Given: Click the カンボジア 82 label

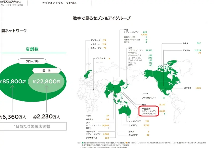Looking at the screenshot, I should (x=139, y=135).
